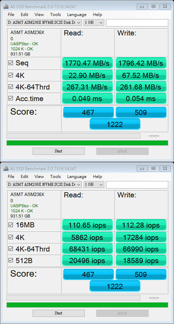This screenshot has height=324, width=174.
Task: Click Abort button in top window
Action: point(122,151)
